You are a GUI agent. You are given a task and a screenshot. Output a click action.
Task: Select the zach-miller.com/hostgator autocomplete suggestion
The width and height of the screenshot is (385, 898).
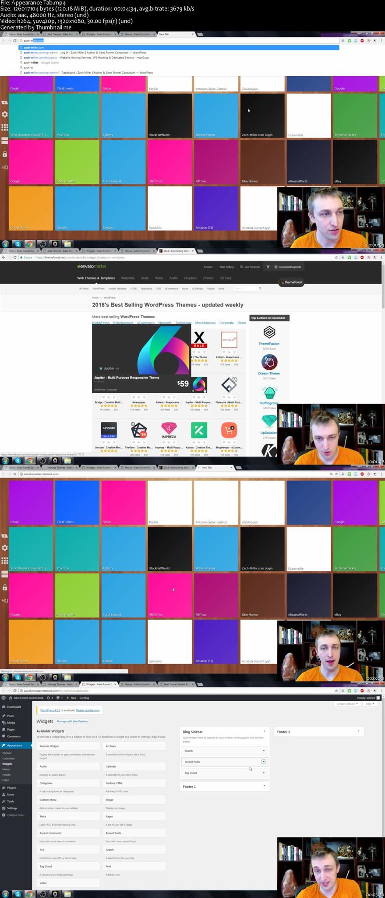[x=179, y=57]
